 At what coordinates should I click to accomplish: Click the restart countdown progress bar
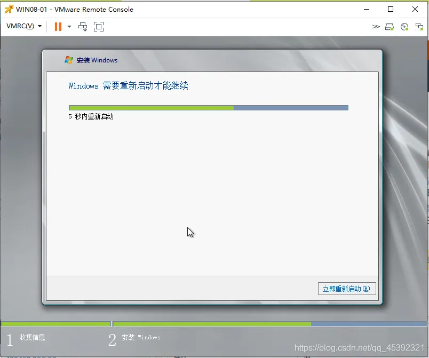pos(209,108)
